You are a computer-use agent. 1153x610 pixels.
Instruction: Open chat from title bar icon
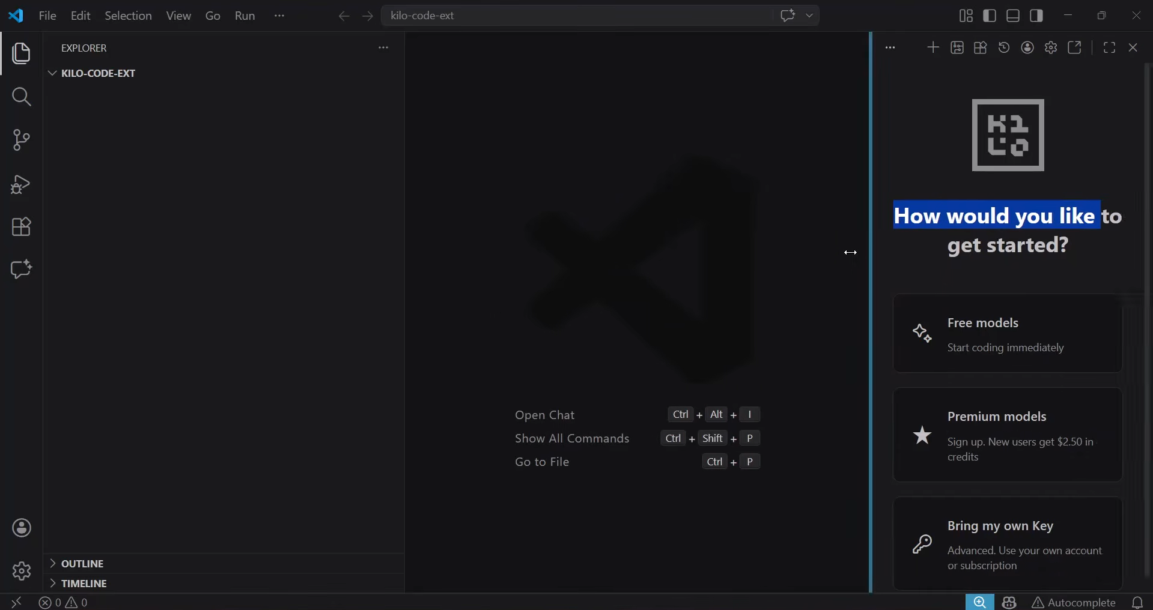click(788, 16)
